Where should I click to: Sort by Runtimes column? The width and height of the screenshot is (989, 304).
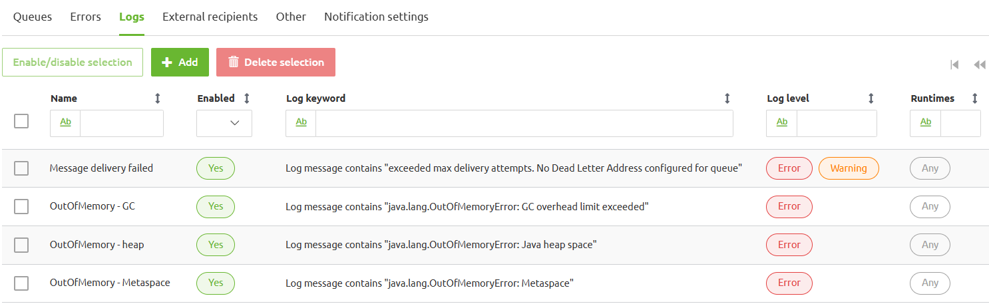pos(975,98)
